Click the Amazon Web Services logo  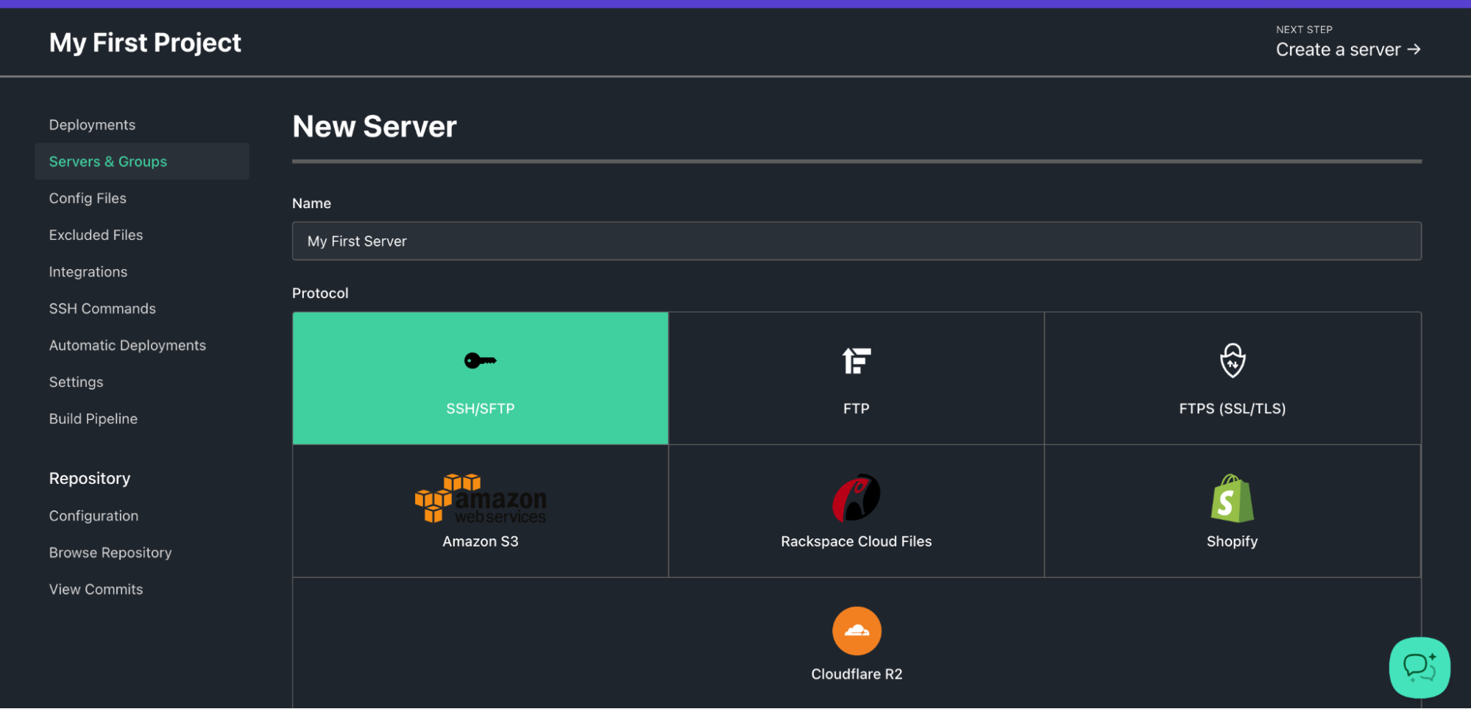pos(480,499)
